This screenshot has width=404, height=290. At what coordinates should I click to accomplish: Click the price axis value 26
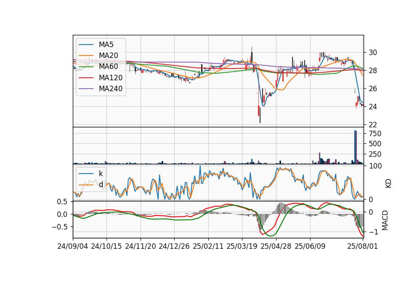pyautogui.click(x=372, y=89)
